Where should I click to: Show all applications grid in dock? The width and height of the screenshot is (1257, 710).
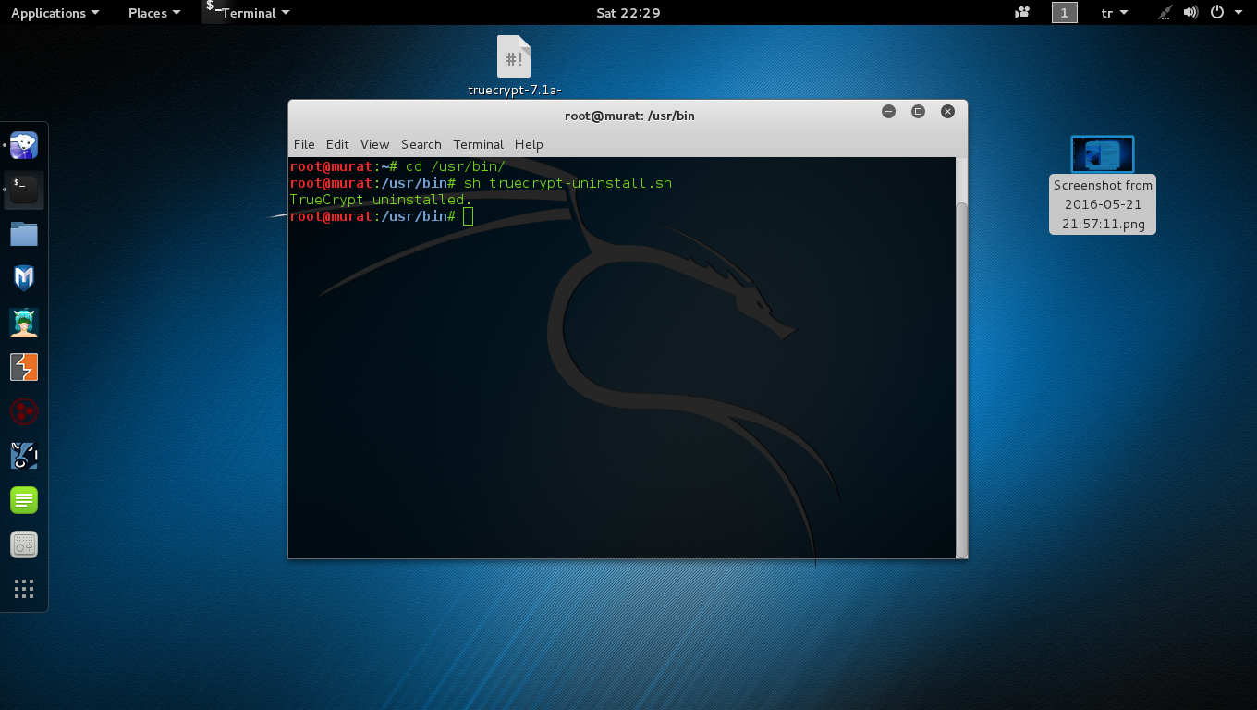pos(24,589)
